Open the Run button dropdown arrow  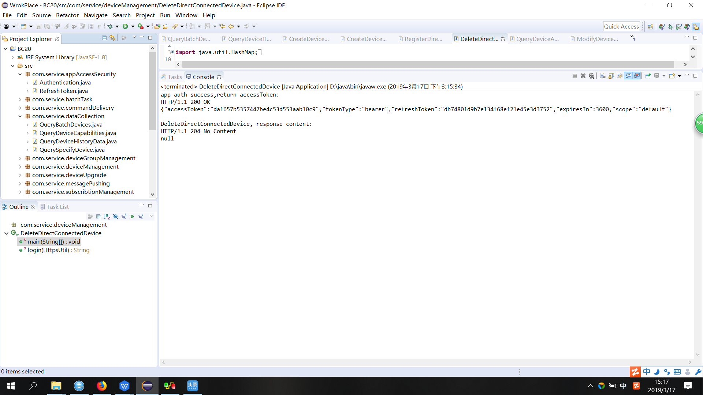pos(133,26)
